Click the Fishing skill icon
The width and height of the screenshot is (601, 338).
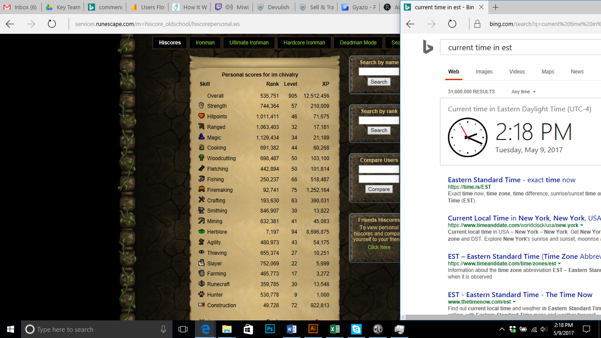coord(202,179)
